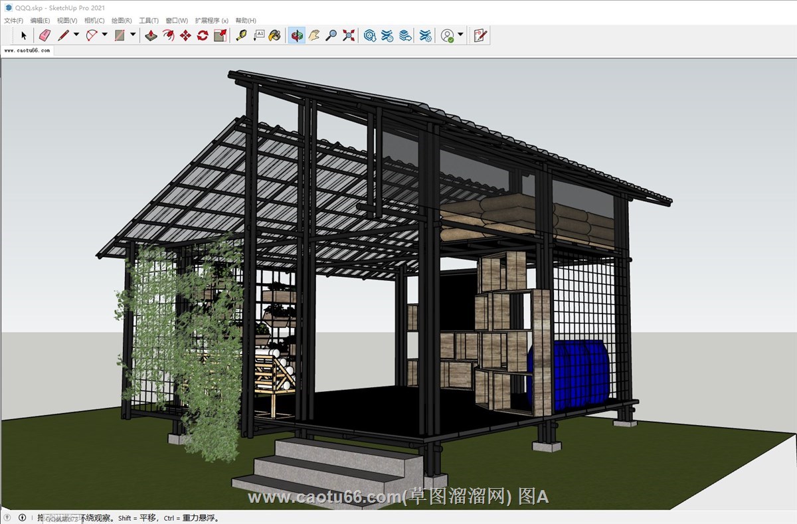The image size is (797, 524).
Task: Switch to the www.caotu66.com scene tab
Action: pos(27,50)
